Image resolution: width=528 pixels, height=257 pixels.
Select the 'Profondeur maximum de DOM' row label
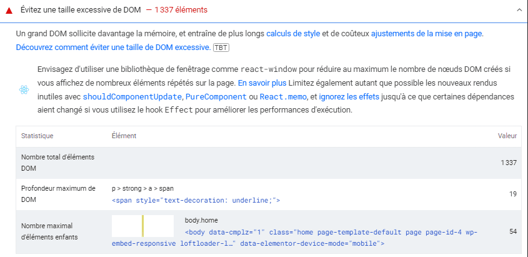[x=57, y=194]
